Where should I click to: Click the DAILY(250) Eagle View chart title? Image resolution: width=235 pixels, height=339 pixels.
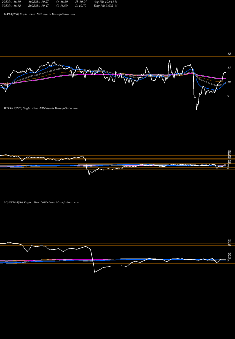pyautogui.click(x=39, y=14)
